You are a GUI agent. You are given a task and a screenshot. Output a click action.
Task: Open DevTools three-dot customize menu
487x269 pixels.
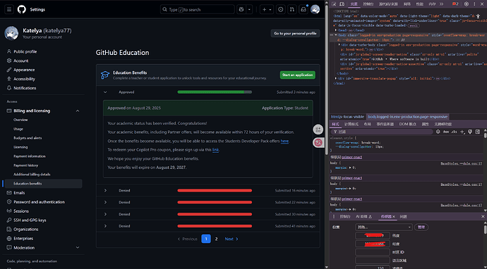[x=474, y=4]
